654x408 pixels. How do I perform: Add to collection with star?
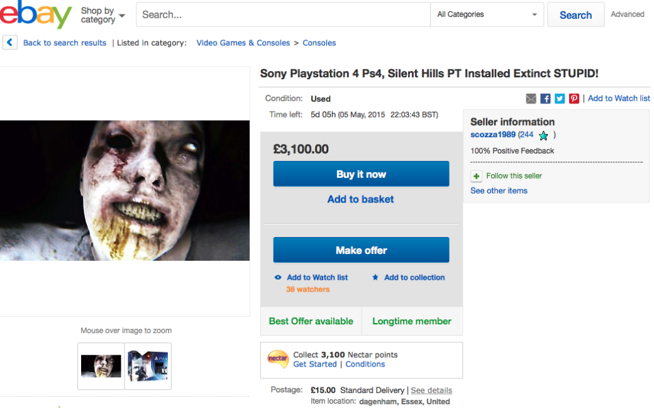414,277
